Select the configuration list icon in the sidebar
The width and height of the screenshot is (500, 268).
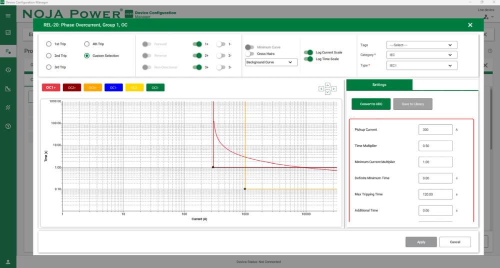8,51
